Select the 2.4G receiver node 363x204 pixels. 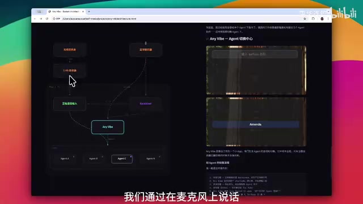(70, 70)
